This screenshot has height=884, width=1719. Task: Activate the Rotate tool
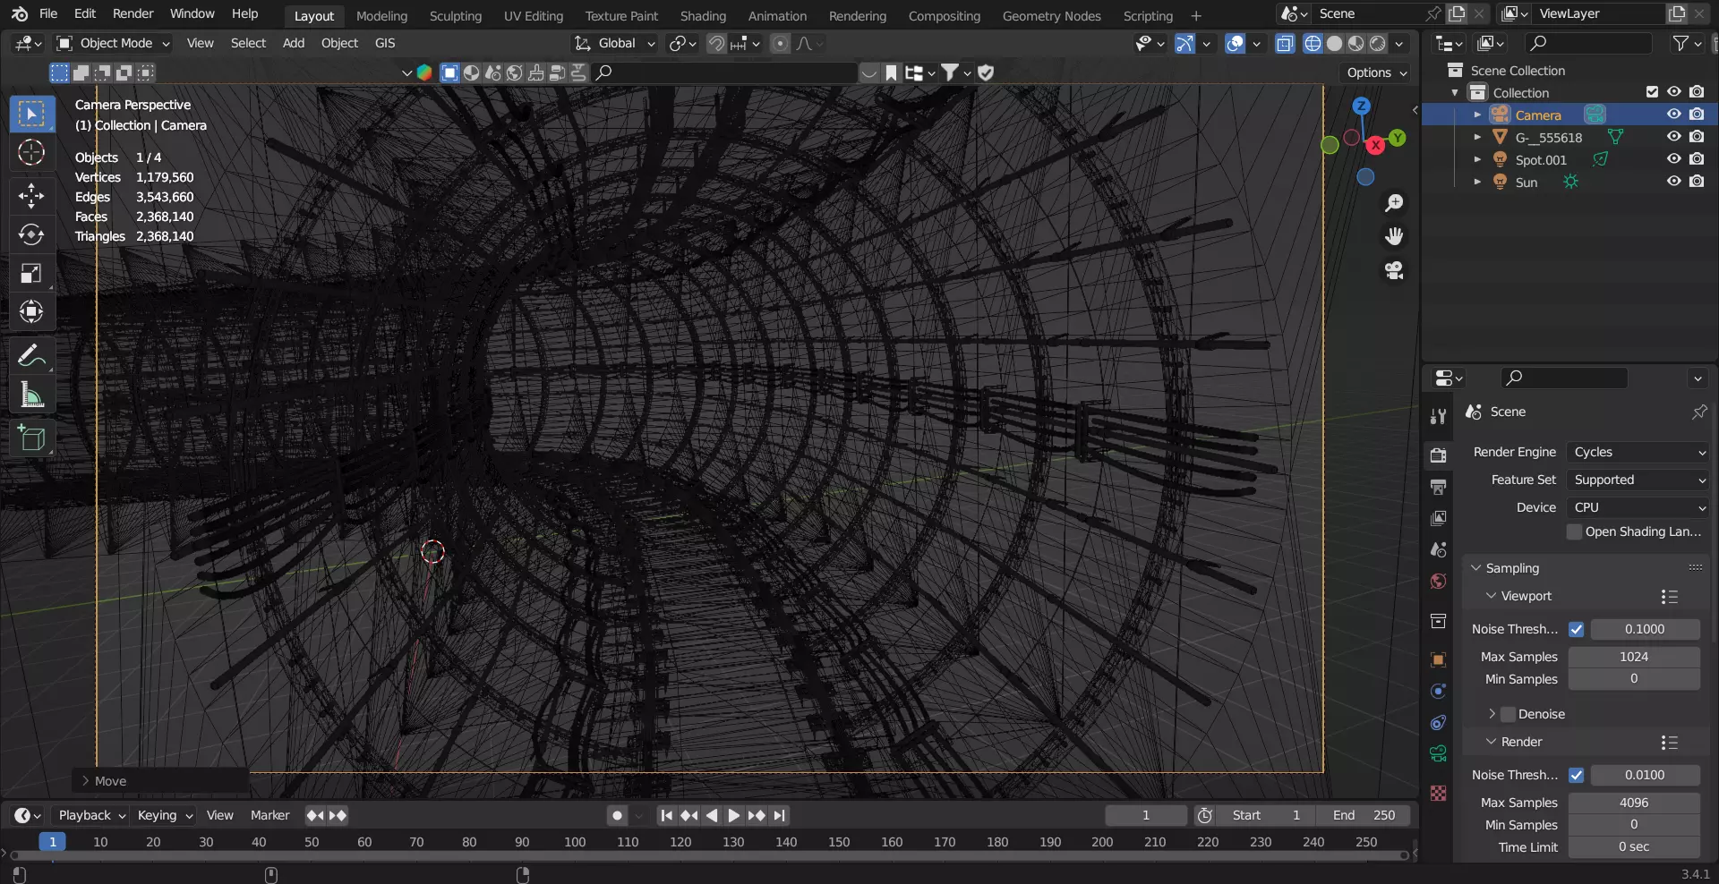click(31, 234)
